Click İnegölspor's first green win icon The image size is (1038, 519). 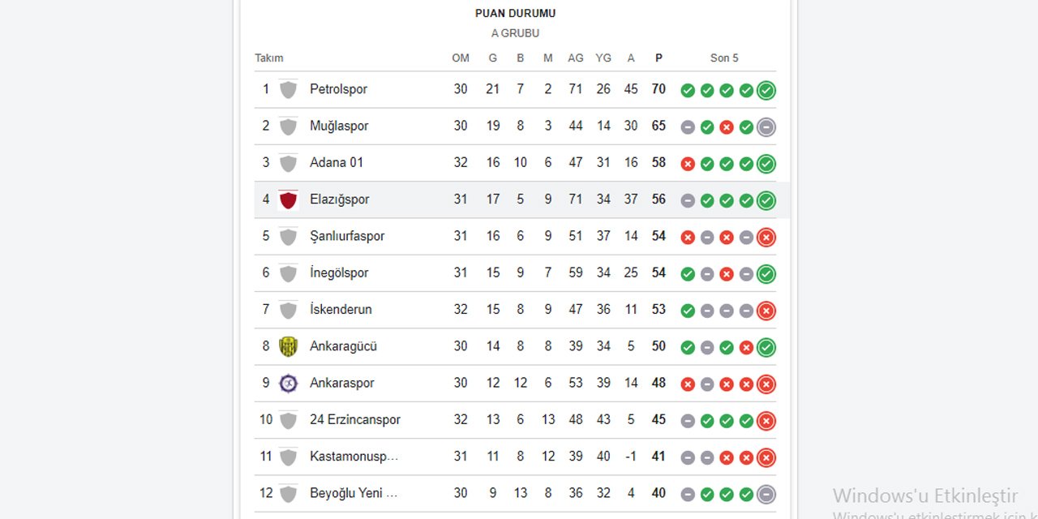coord(687,273)
